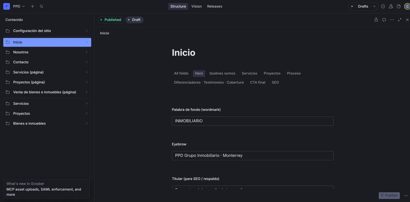410x202 pixels.
Task: Click chevron on Contacto row
Action: (87, 62)
